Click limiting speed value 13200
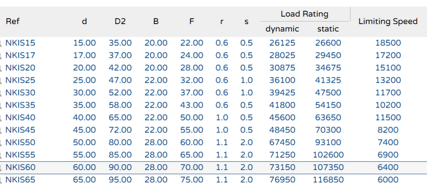427x192 pixels. point(388,80)
